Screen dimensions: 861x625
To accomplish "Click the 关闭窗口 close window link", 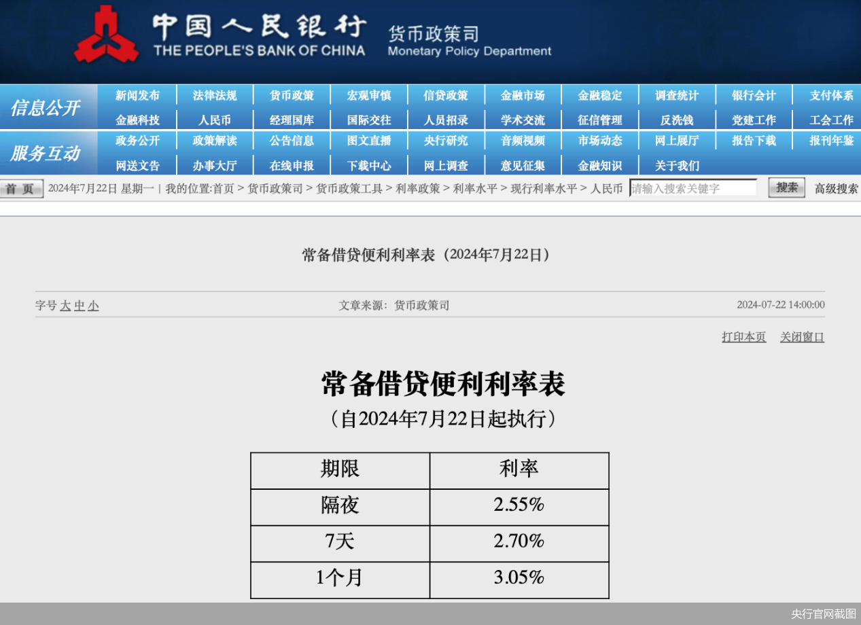I will click(802, 337).
